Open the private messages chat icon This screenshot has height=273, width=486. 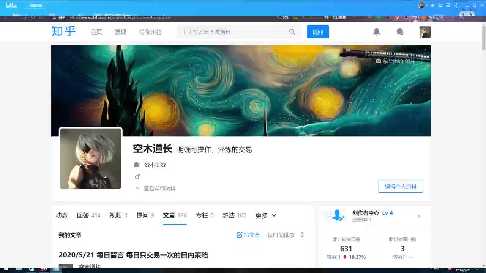point(400,32)
